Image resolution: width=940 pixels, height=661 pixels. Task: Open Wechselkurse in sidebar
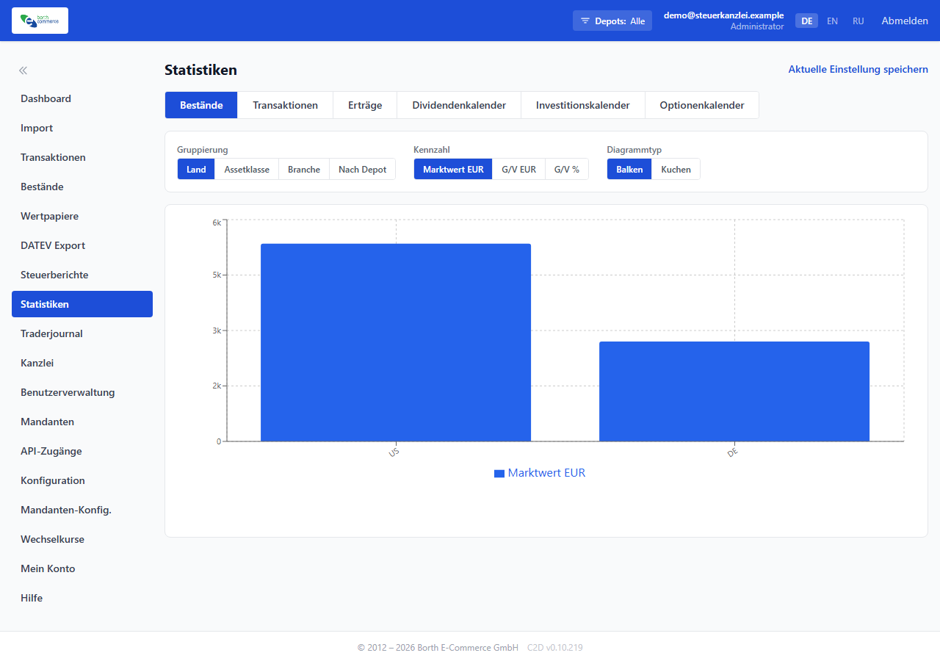[82, 539]
